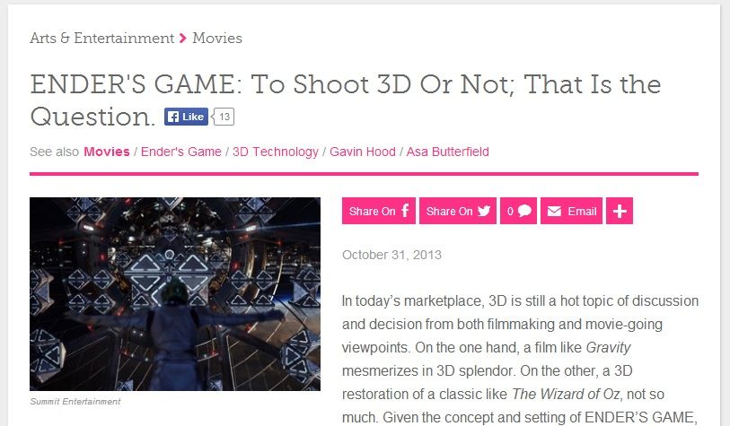The width and height of the screenshot is (730, 426).
Task: Follow the 3D Technology tag link
Action: click(275, 152)
